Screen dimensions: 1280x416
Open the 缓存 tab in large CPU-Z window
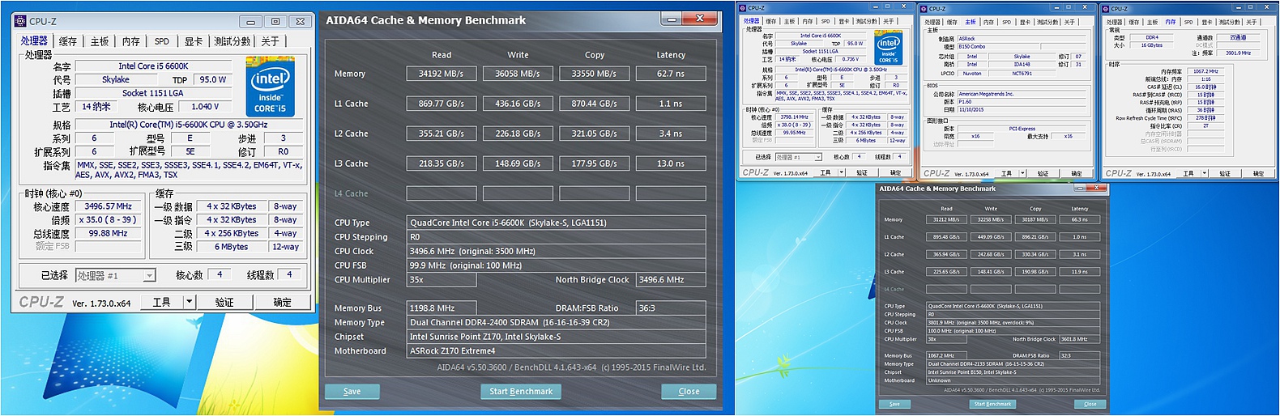pyautogui.click(x=68, y=41)
